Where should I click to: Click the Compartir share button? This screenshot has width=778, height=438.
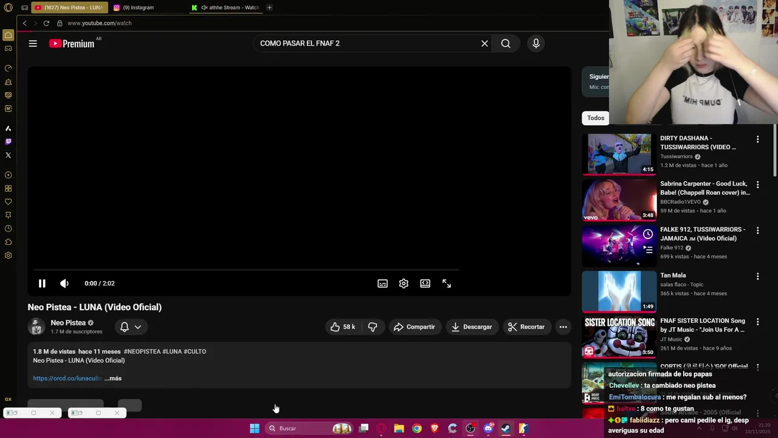(x=415, y=327)
